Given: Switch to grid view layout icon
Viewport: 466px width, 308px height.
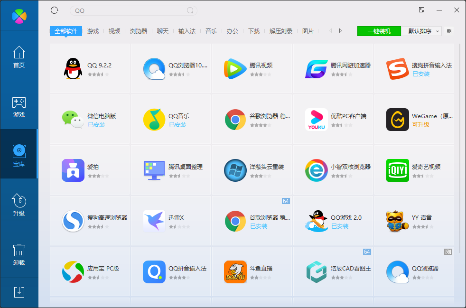Looking at the screenshot, I should click(x=449, y=31).
